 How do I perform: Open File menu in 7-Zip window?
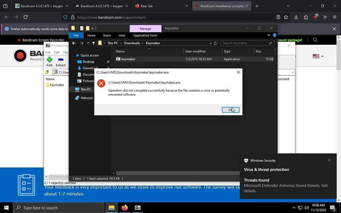click(48, 52)
